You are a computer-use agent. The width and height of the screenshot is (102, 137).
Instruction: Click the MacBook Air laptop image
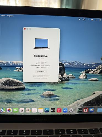(42, 44)
